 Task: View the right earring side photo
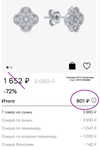pos(74,19)
